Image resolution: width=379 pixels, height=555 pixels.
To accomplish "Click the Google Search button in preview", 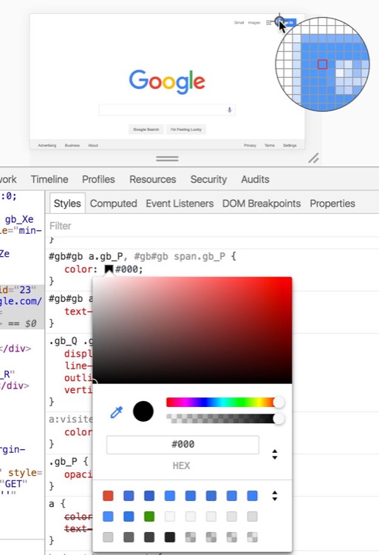I will (146, 129).
